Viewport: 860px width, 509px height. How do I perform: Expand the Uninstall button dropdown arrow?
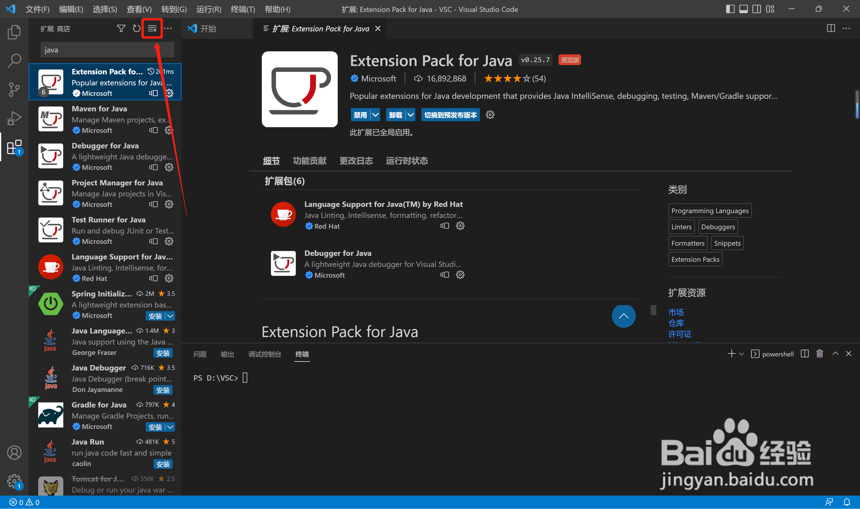[x=410, y=115]
